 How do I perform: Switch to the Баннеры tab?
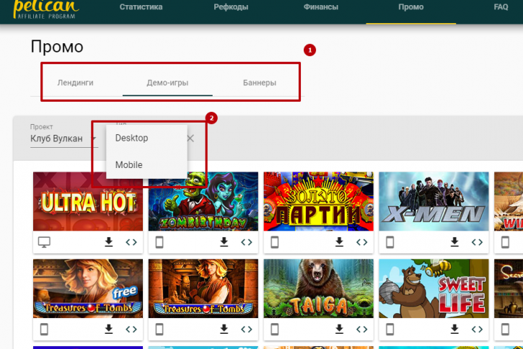[x=260, y=83]
